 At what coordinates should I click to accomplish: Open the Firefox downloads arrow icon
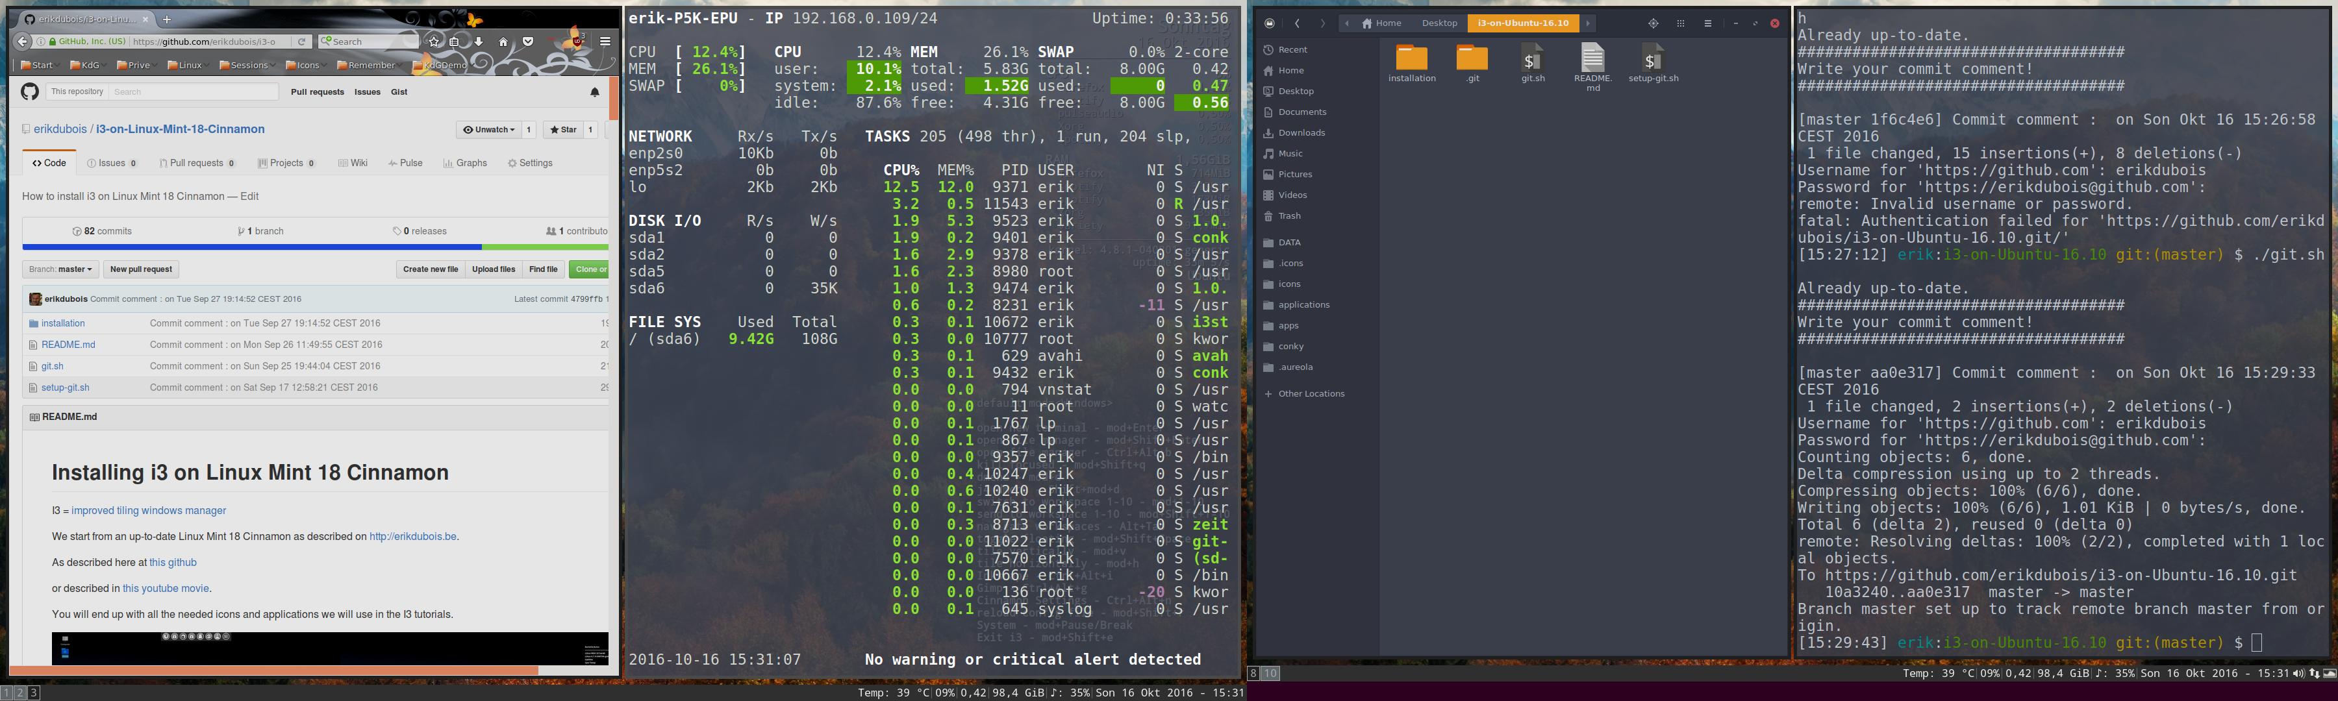(478, 41)
